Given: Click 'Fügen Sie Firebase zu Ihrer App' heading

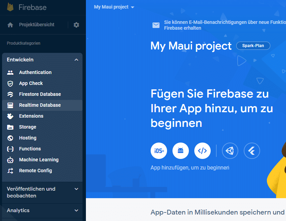Looking at the screenshot, I should click(212, 108).
